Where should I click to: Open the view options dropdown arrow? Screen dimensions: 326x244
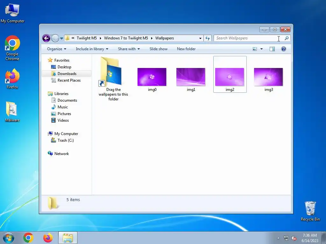coord(262,49)
